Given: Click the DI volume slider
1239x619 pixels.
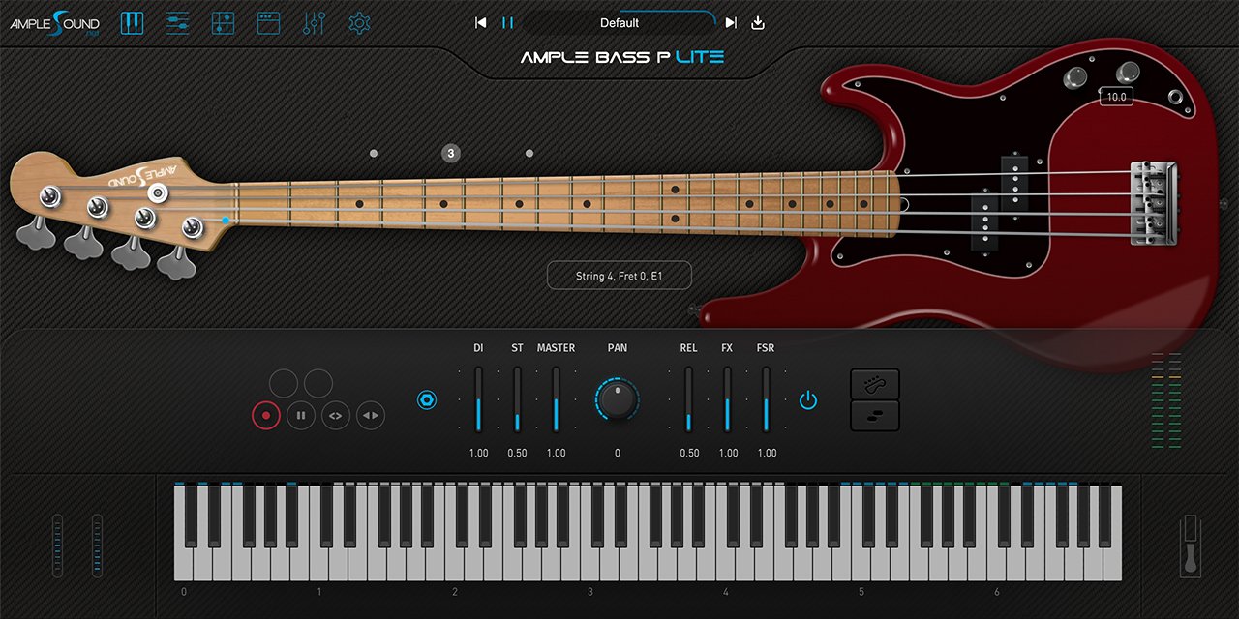Looking at the screenshot, I should click(478, 398).
